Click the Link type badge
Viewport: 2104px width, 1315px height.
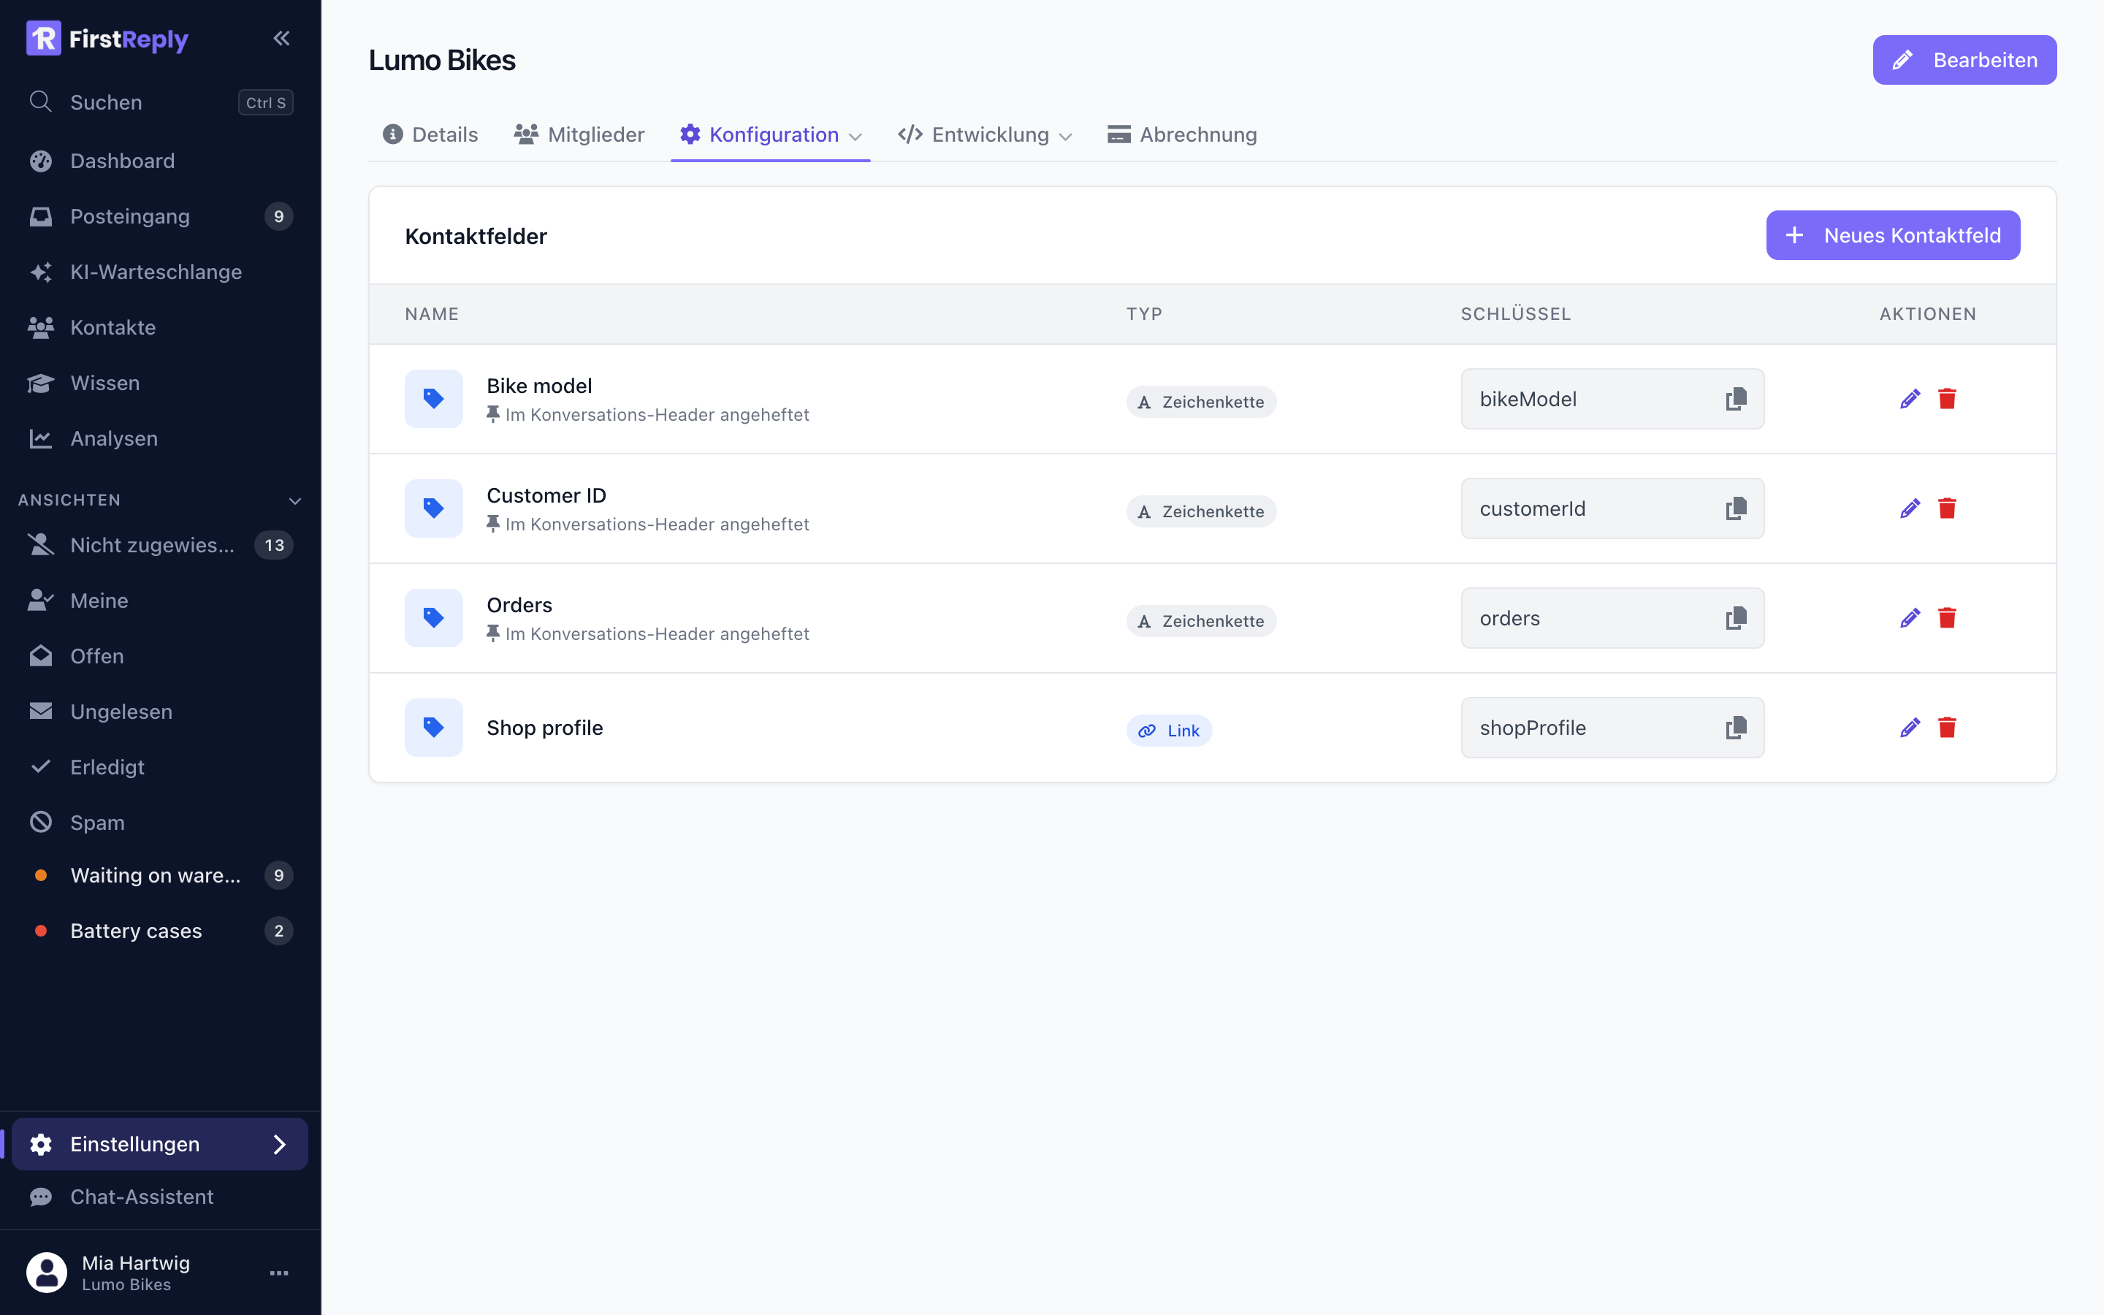click(x=1168, y=731)
